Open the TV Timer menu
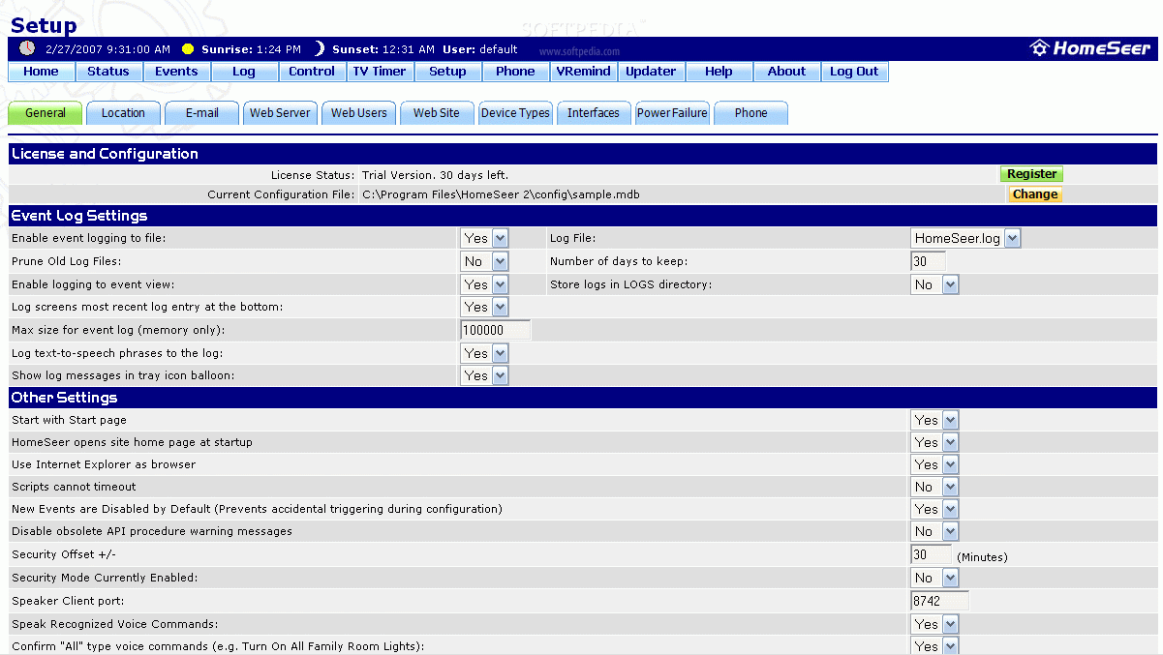Viewport: 1163px width, 655px height. coord(380,72)
